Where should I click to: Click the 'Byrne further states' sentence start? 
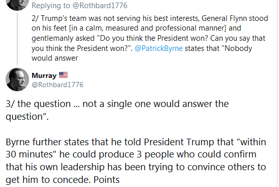pyautogui.click(x=47, y=142)
